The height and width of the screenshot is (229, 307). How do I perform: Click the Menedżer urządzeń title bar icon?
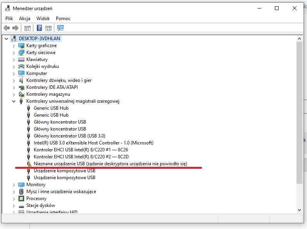8,8
